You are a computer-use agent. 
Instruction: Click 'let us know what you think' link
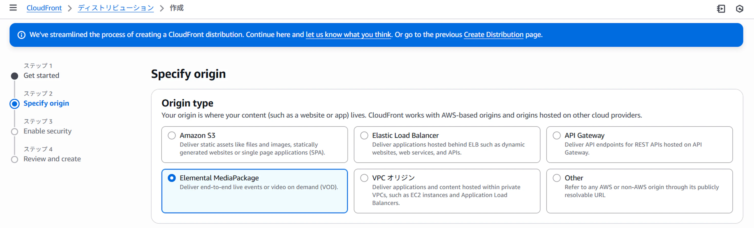click(x=348, y=35)
